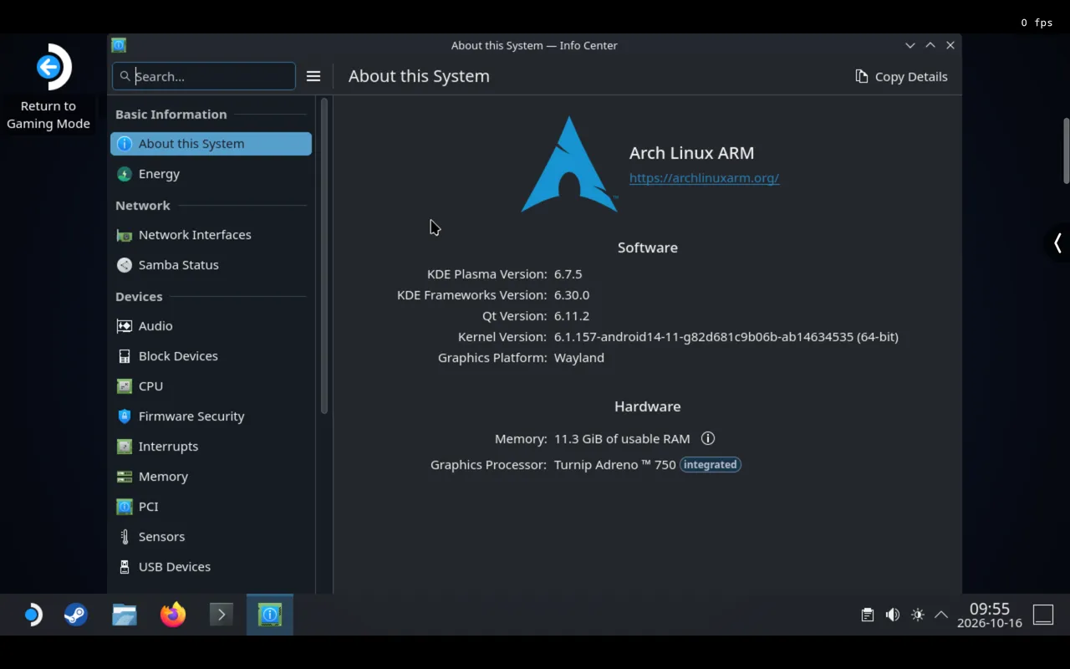The width and height of the screenshot is (1070, 669).
Task: Open the application launcher in the taskbar
Action: click(x=32, y=615)
